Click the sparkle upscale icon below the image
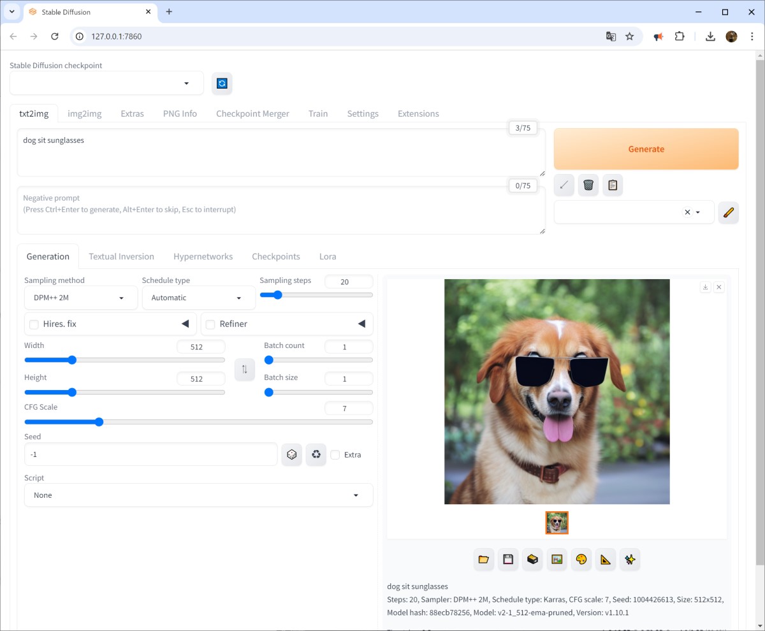765x631 pixels. pos(630,560)
